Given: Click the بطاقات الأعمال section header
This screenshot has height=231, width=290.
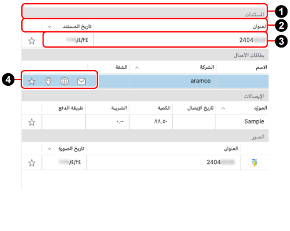Looking at the screenshot, I should tap(145, 55).
